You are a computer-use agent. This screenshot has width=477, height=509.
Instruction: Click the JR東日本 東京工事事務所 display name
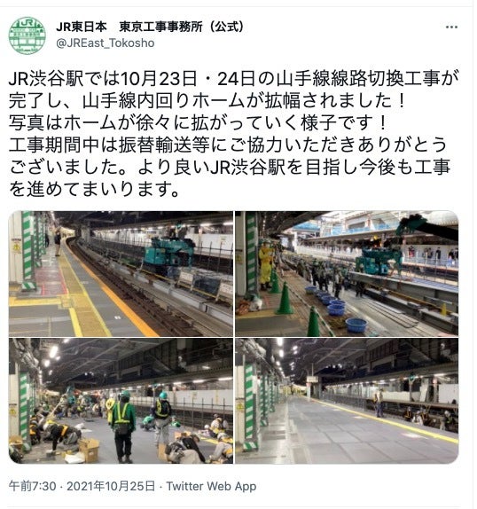pyautogui.click(x=150, y=27)
